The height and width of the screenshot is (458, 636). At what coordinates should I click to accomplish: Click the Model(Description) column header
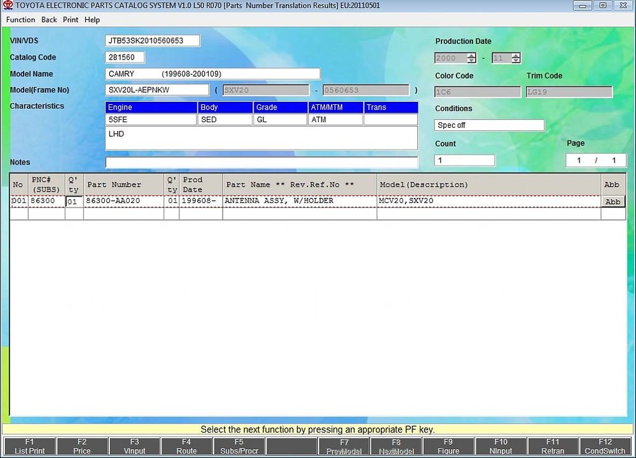[x=488, y=184]
